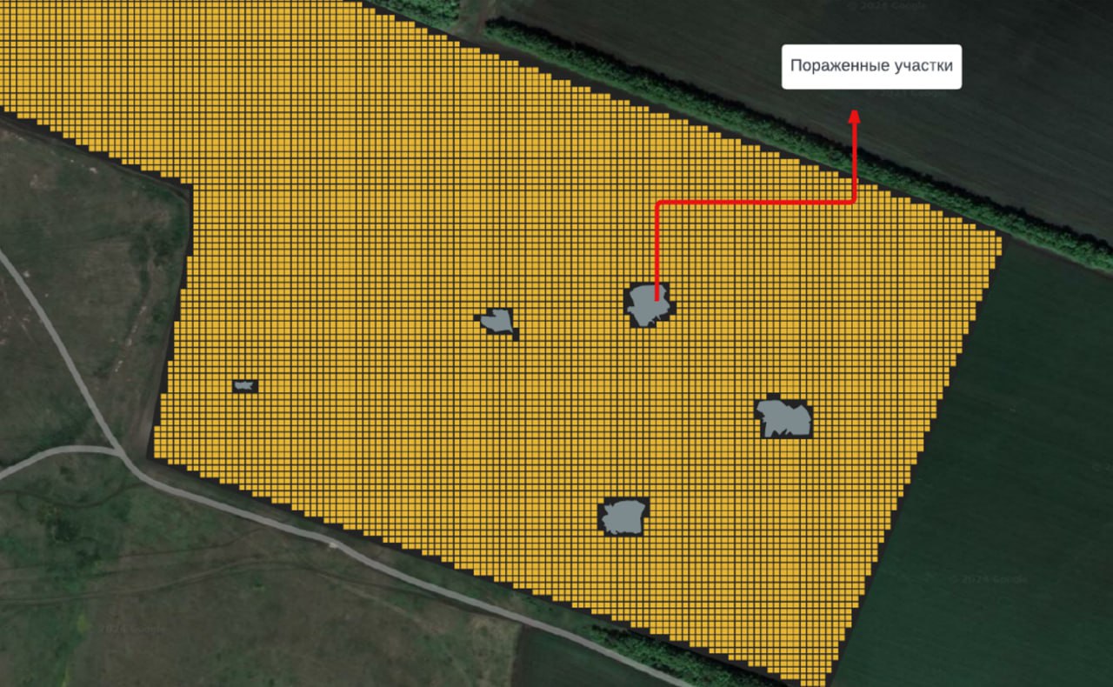1113x687 pixels.
Task: Click the smallest gray patch near the field's west edge
Action: pyautogui.click(x=244, y=385)
